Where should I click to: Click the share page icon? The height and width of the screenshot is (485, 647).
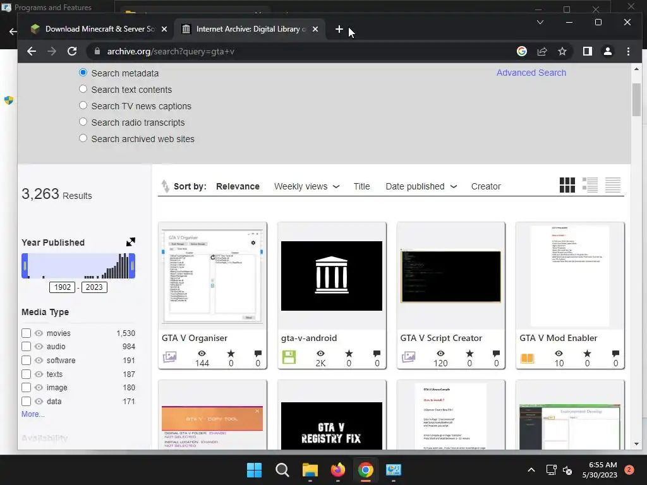(541, 51)
